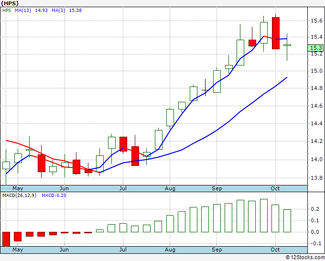Click Jul on the price chart time axis
The height and width of the screenshot is (261, 325).
click(123, 188)
